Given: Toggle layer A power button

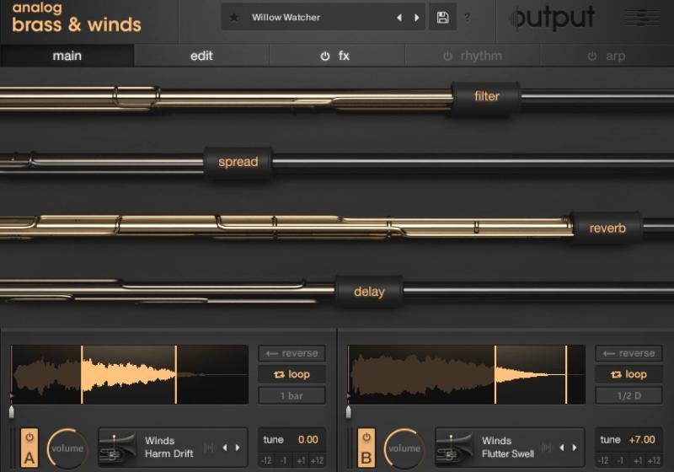Looking at the screenshot, I should pyautogui.click(x=29, y=437).
